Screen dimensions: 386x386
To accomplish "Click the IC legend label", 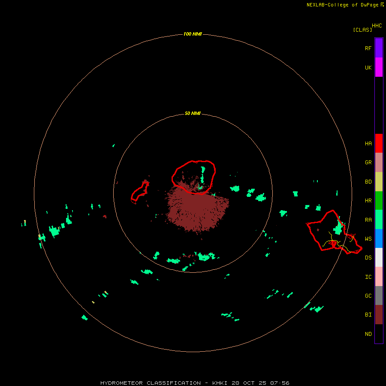I will (x=368, y=277).
